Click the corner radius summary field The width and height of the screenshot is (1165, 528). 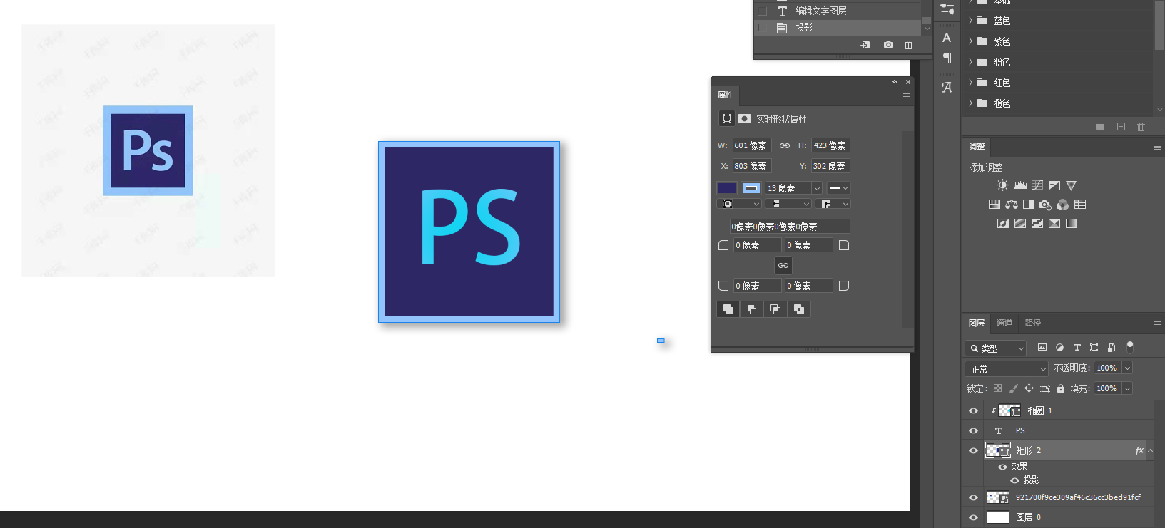tap(789, 227)
